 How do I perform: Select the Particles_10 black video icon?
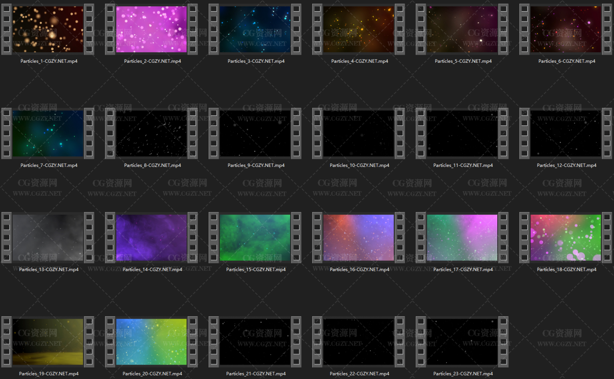point(359,133)
